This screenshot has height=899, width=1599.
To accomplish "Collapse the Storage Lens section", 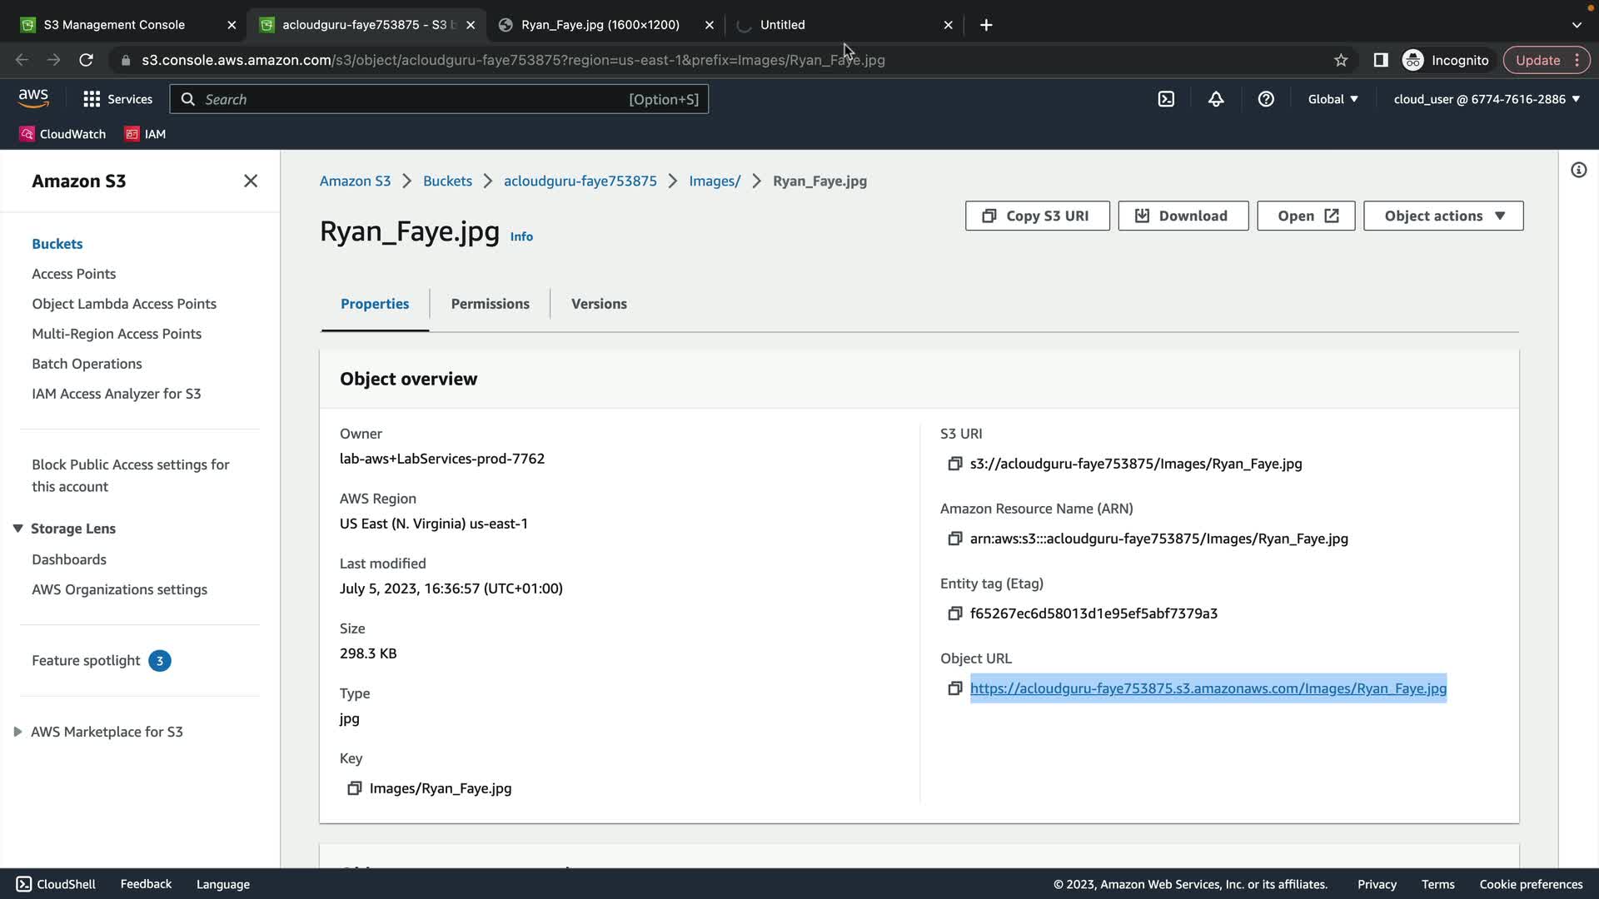I will pos(17,529).
